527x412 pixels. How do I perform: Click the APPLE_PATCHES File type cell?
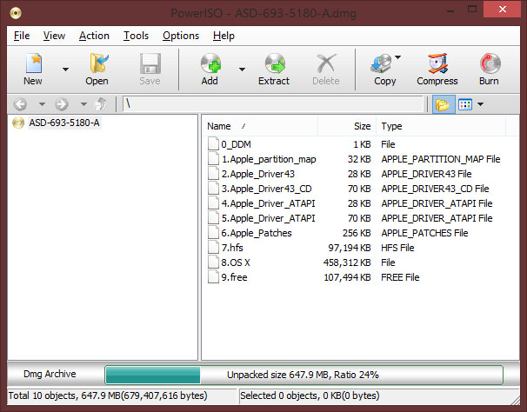click(x=425, y=233)
